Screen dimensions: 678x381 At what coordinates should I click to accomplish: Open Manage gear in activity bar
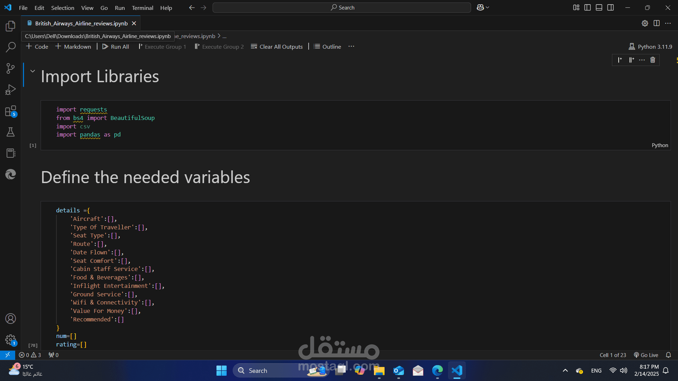11,340
